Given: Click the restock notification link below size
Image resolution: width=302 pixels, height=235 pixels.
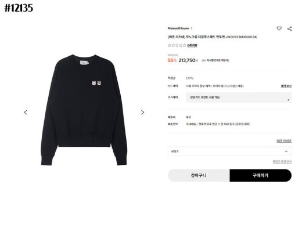Looking at the screenshot, I should [282, 161].
